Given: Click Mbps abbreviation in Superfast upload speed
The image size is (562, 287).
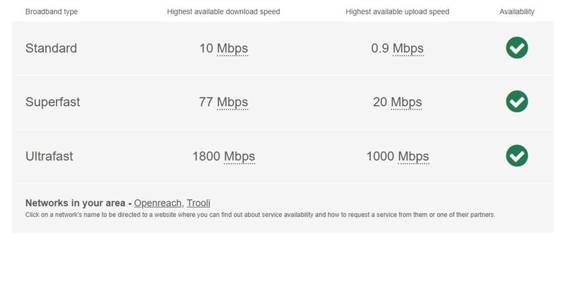Looking at the screenshot, I should (x=406, y=102).
